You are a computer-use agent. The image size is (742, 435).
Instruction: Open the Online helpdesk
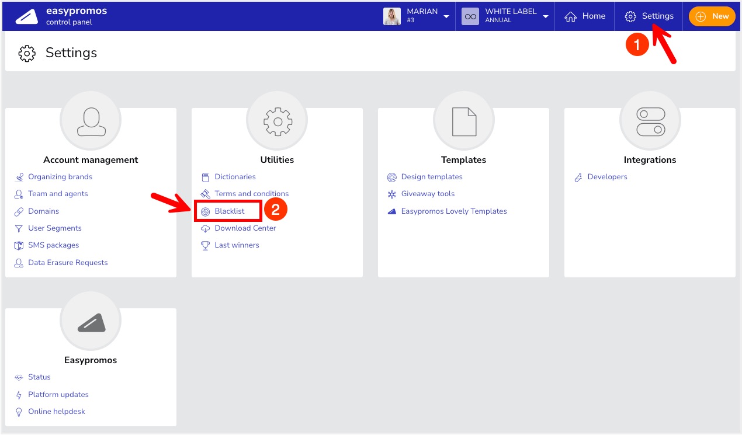tap(57, 412)
